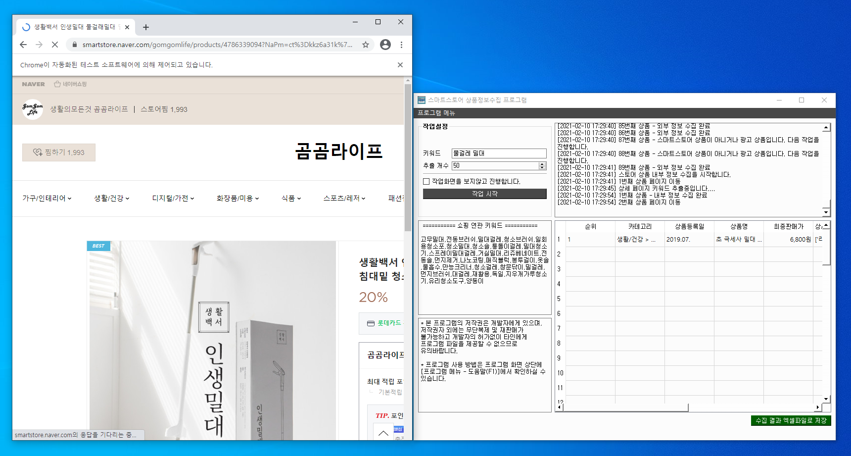Click the 작업 시작 button
Screen dimensions: 851x456
click(485, 194)
